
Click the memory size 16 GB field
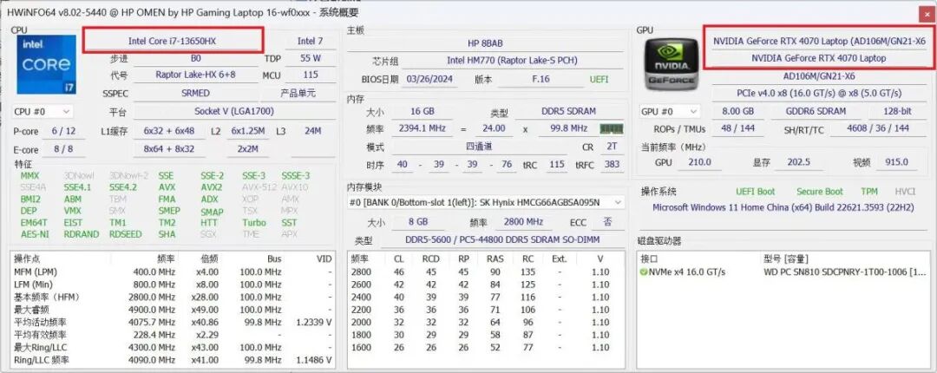[x=423, y=111]
